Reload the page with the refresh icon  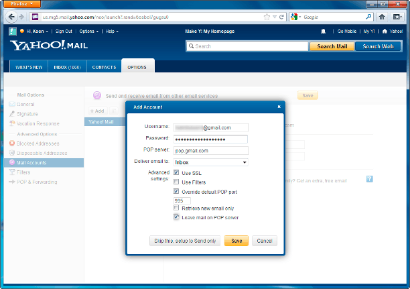(281, 17)
